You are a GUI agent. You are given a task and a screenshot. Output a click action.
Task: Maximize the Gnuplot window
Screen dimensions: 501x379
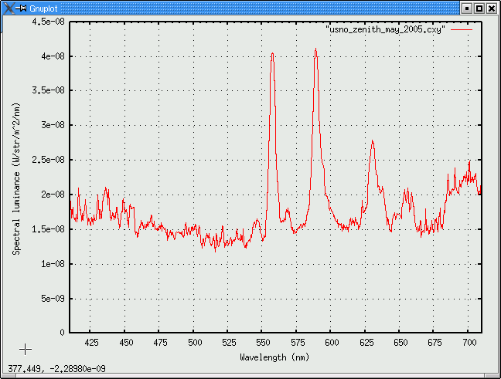pyautogui.click(x=479, y=8)
